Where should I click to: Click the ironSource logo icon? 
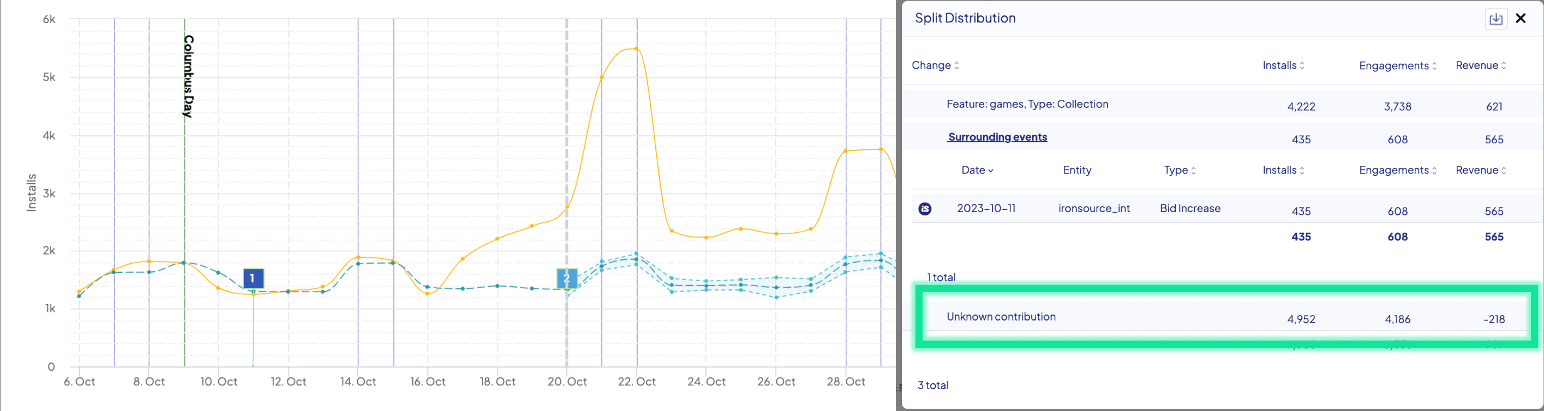click(x=925, y=208)
